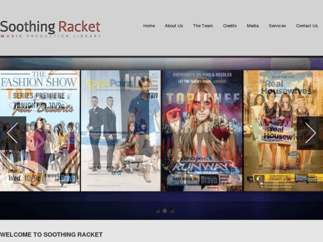Image resolution: width=323 pixels, height=242 pixels.
Task: Open the Media section
Action: click(x=253, y=26)
